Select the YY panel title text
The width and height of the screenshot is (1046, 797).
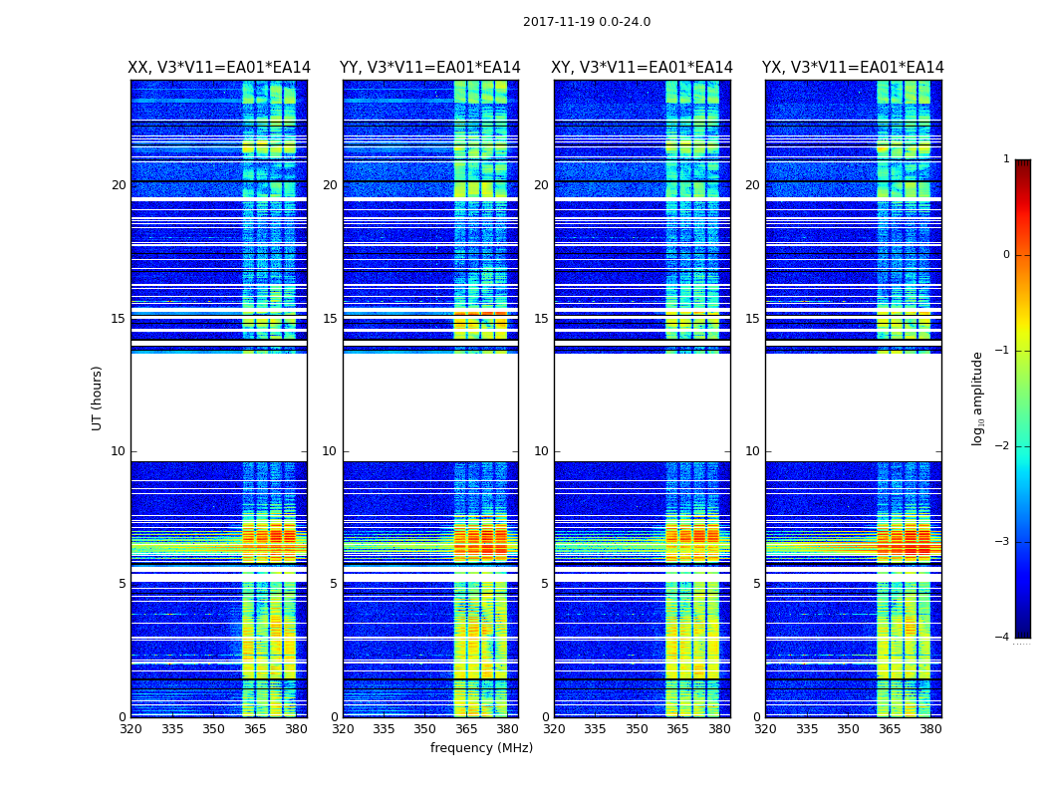coord(429,68)
